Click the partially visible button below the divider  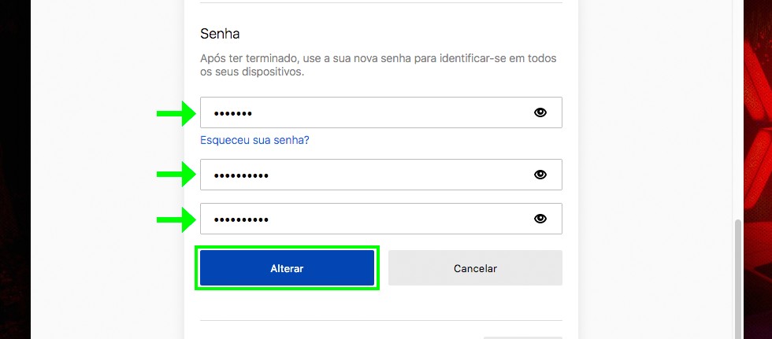click(x=522, y=337)
